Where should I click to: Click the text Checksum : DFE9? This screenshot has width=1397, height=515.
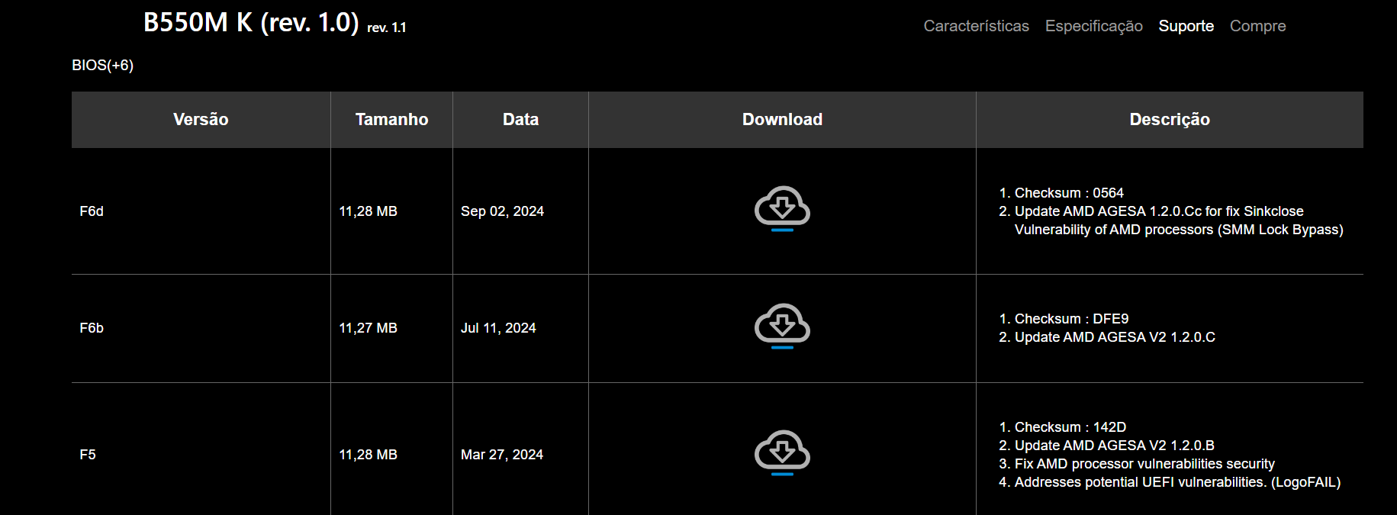tap(1071, 319)
